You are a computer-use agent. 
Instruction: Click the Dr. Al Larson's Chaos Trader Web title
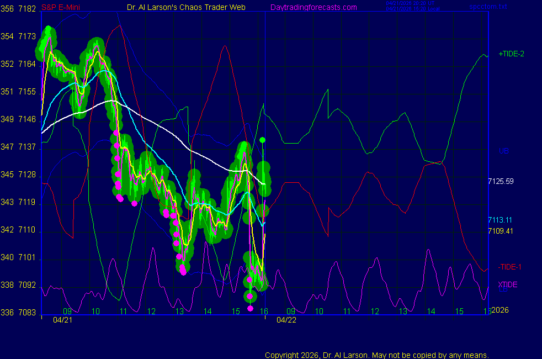186,7
